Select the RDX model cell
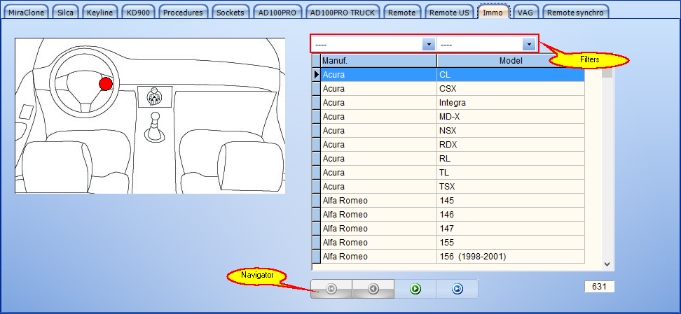 click(511, 145)
